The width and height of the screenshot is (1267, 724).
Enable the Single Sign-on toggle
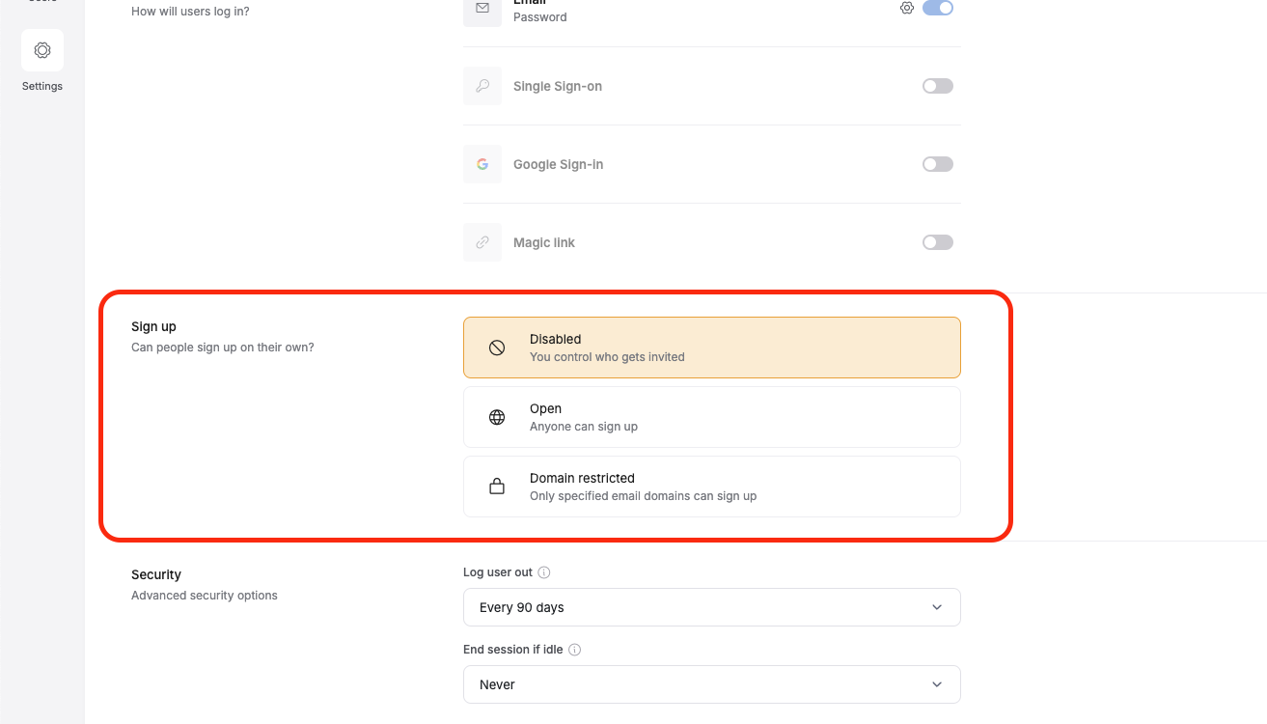(x=937, y=86)
